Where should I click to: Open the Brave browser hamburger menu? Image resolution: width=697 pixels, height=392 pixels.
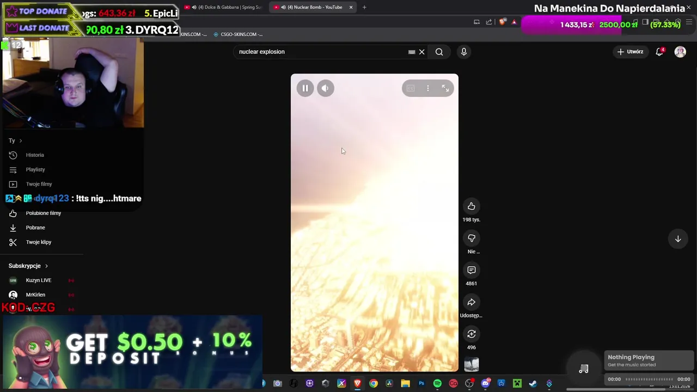(x=689, y=22)
